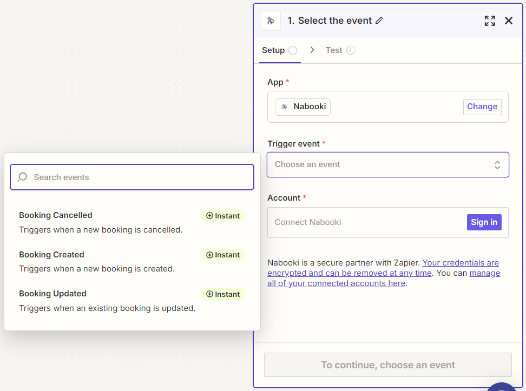Screen dimensions: 526x391
Task: Select the Booking Cancelled event
Action: tap(132, 222)
